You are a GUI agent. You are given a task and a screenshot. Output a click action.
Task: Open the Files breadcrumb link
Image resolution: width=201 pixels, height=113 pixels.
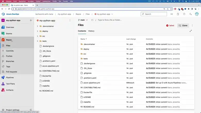pyautogui.click(x=88, y=14)
